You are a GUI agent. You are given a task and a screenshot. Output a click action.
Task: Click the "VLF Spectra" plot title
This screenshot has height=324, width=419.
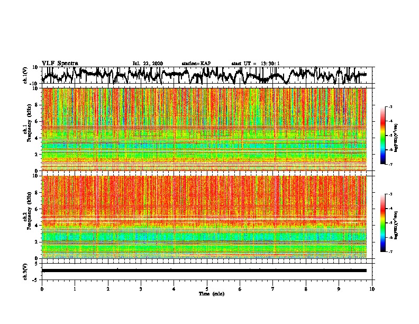(x=60, y=64)
